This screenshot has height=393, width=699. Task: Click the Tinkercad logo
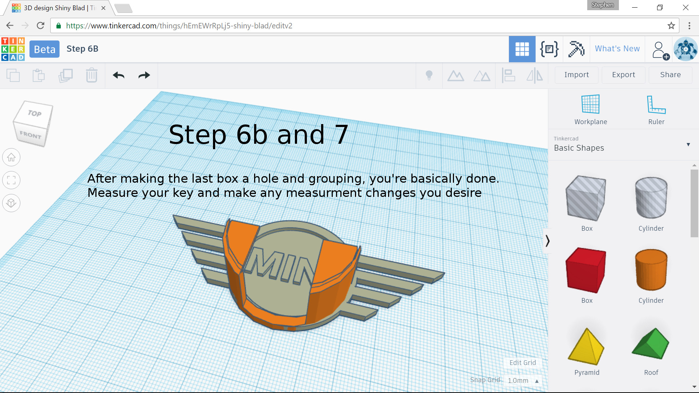[x=13, y=49]
